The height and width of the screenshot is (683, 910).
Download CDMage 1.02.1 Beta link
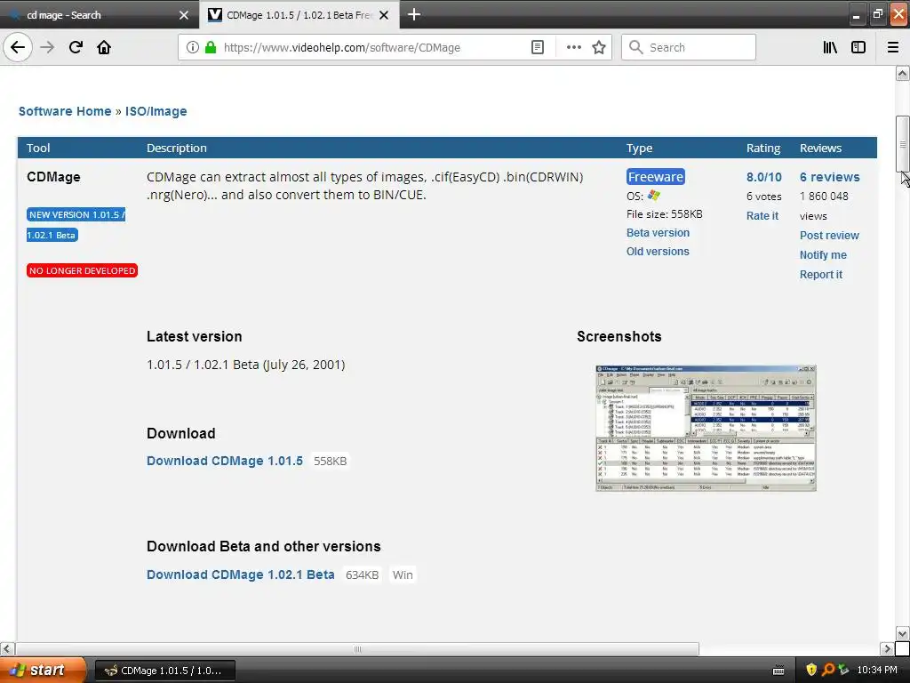240,575
